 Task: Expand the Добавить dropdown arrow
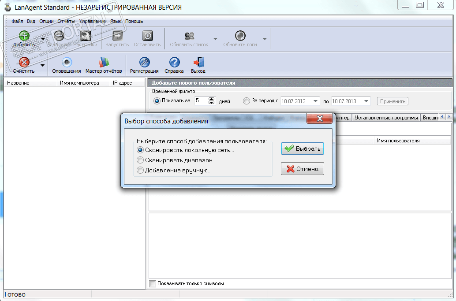click(43, 39)
